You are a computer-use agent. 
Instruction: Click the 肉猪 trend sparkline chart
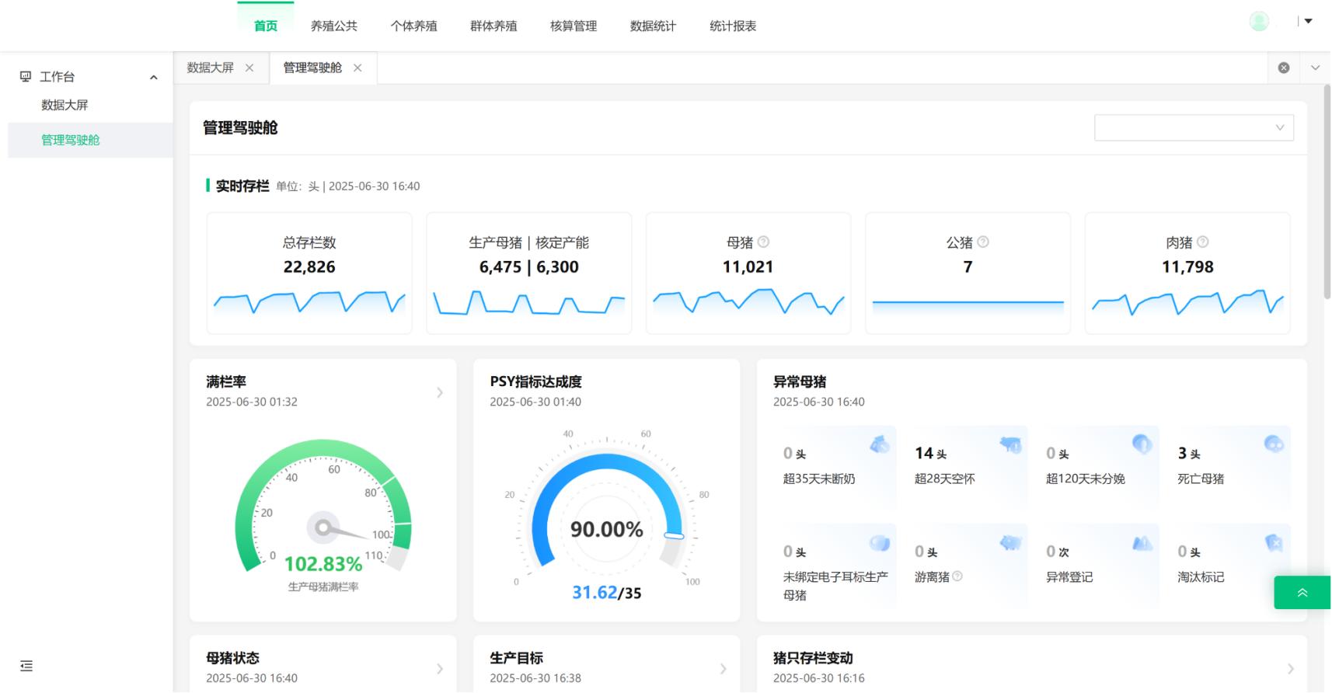point(1187,301)
